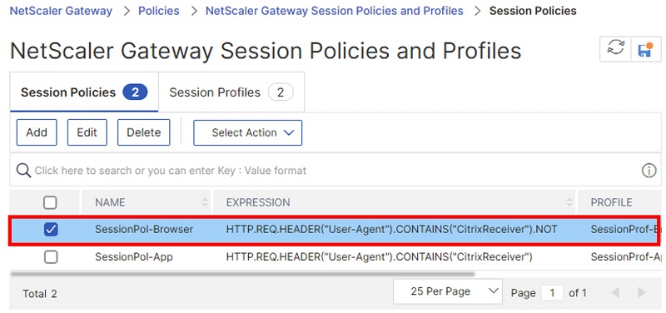The image size is (666, 313).
Task: Click the refresh icon
Action: 615,49
